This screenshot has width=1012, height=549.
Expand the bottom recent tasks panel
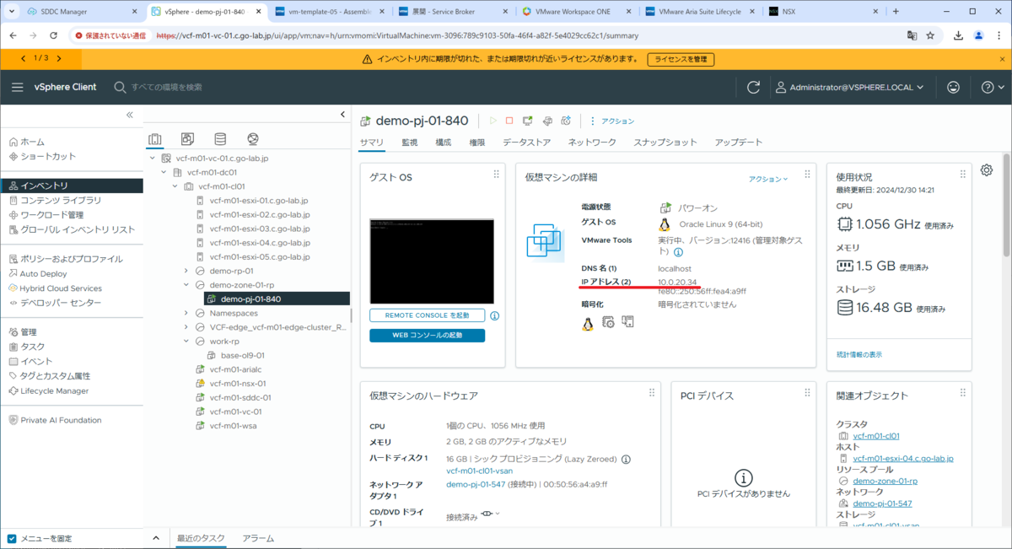[155, 538]
